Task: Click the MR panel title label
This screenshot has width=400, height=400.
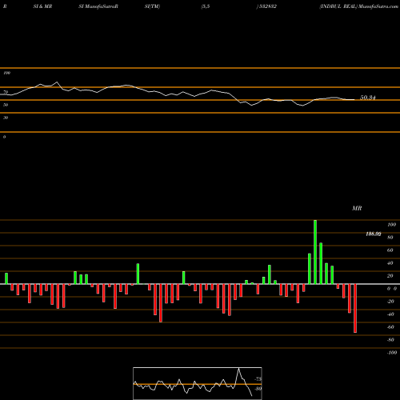Action: 357,208
